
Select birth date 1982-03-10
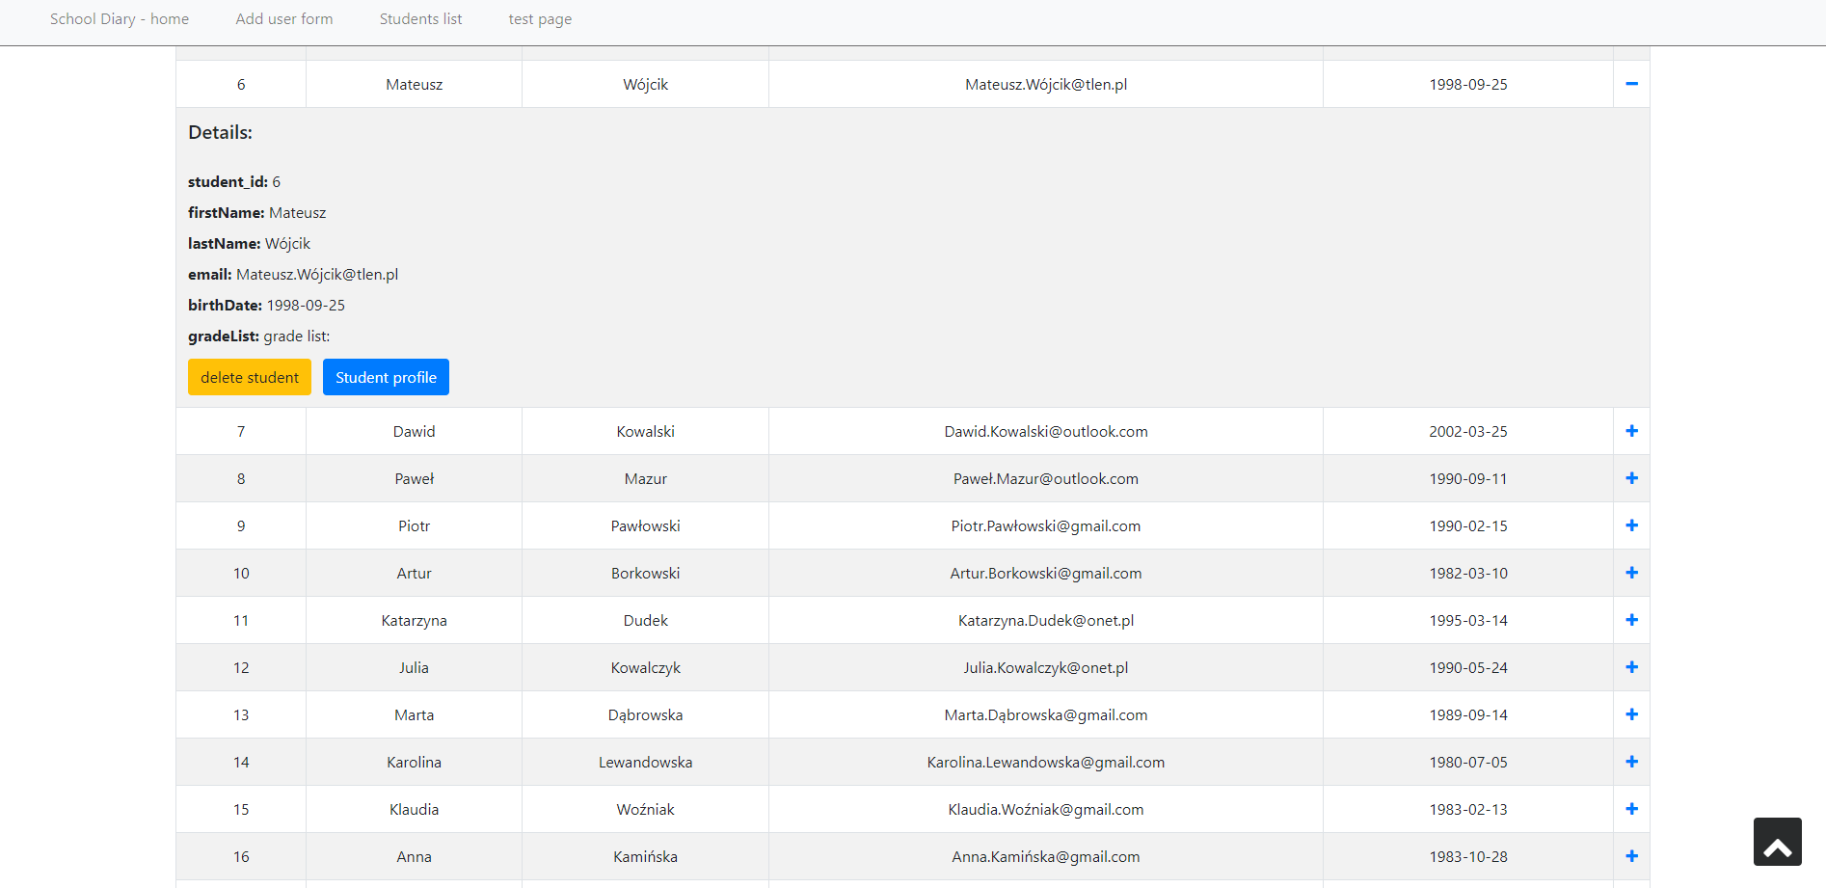click(x=1468, y=573)
